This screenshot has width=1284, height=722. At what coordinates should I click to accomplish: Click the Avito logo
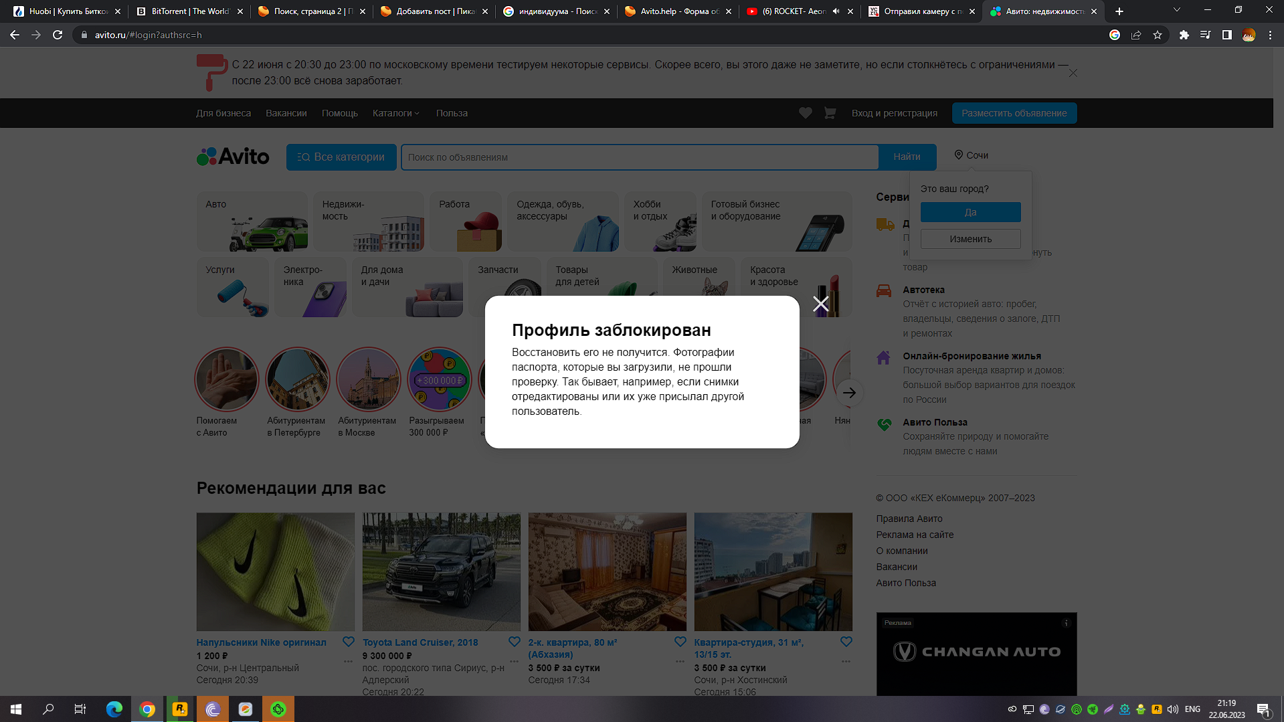(233, 157)
